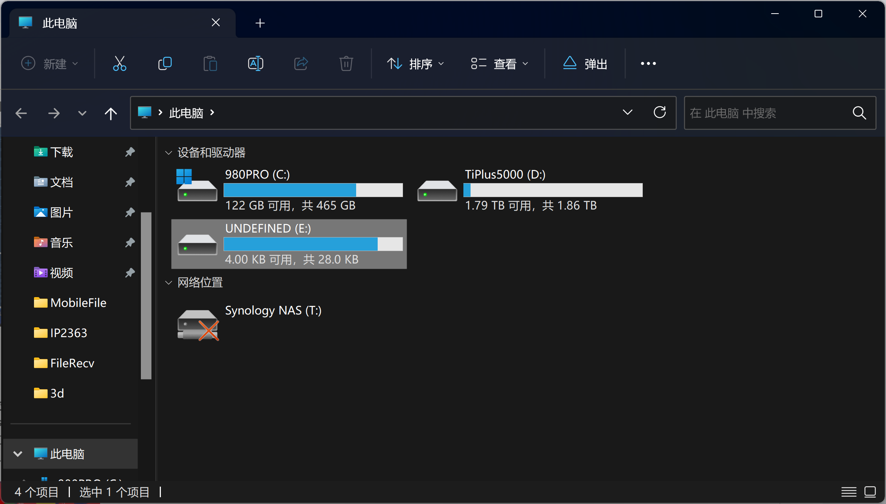Go forward with the right arrow
The image size is (886, 504).
[x=54, y=113]
